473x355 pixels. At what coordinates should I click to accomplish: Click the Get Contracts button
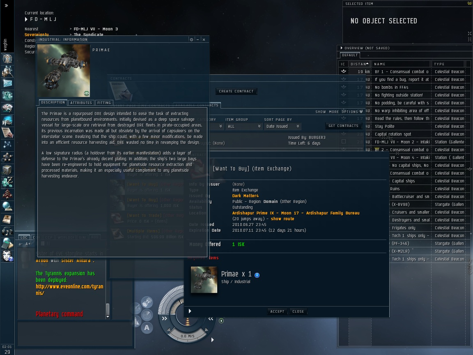[343, 126]
